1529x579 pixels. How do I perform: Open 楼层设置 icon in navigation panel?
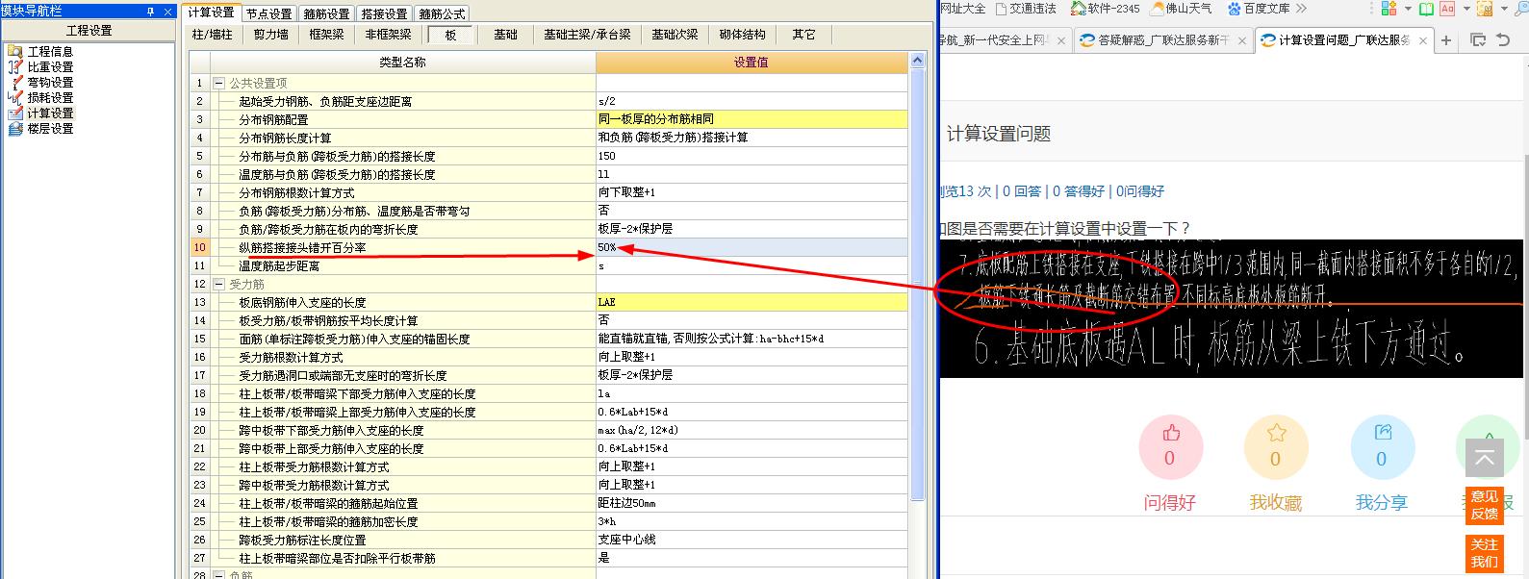14,128
